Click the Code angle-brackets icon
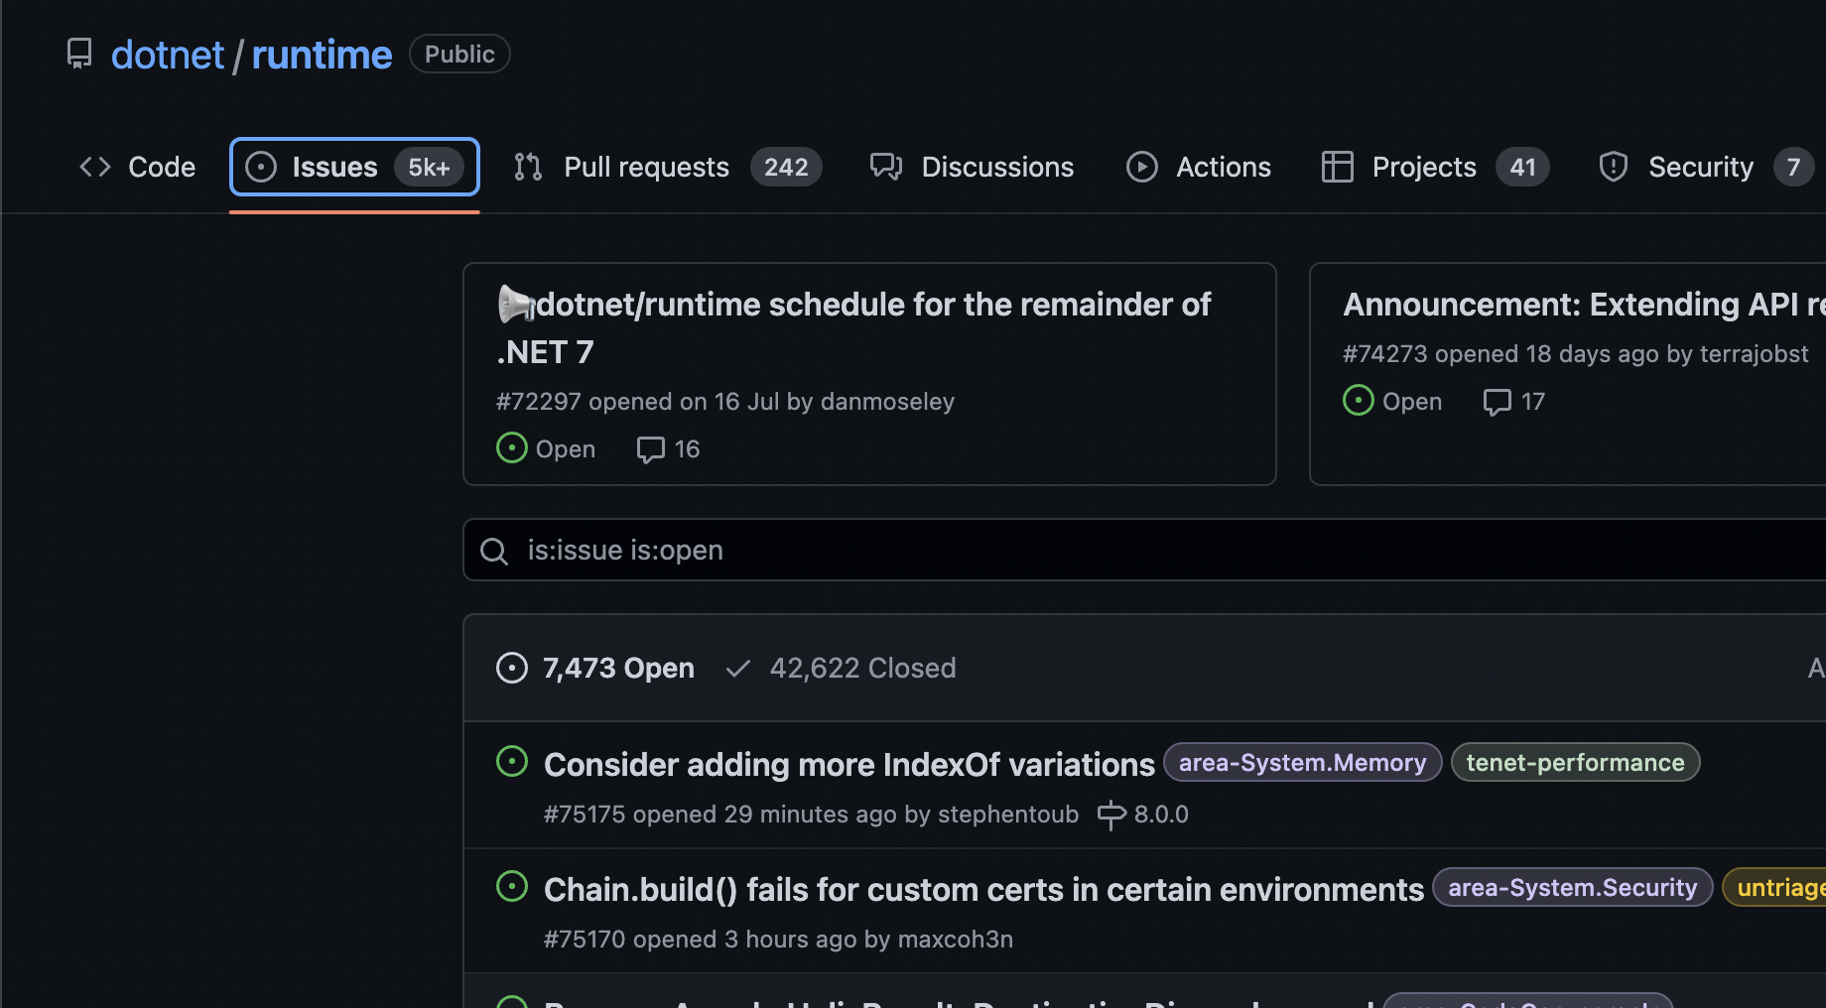 coord(95,167)
